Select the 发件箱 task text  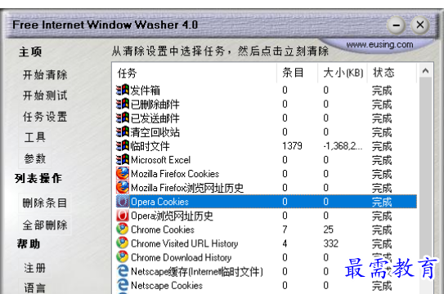point(146,90)
